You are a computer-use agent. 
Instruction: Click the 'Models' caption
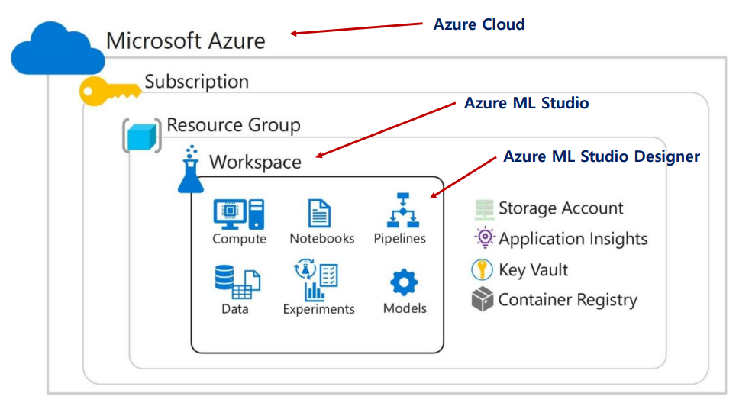coord(405,308)
